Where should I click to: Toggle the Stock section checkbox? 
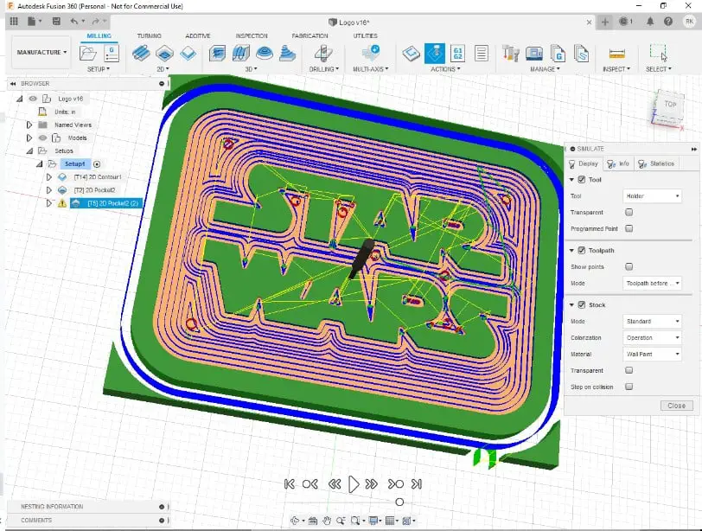click(582, 304)
